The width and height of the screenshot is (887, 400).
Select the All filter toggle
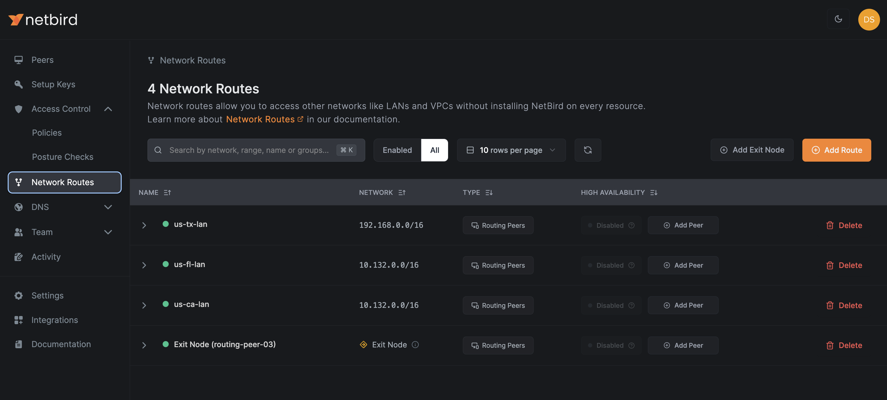pyautogui.click(x=434, y=150)
